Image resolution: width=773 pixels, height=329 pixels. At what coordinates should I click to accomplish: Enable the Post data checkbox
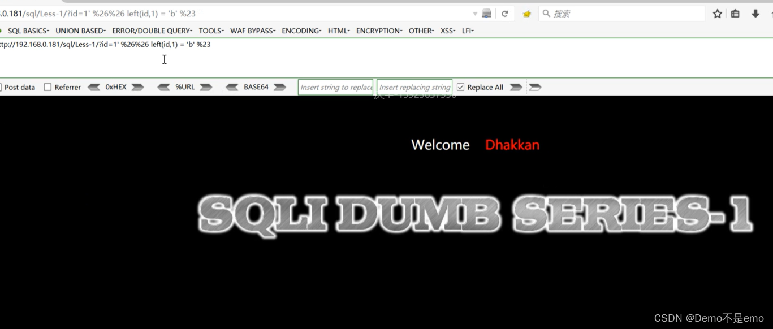(1, 87)
